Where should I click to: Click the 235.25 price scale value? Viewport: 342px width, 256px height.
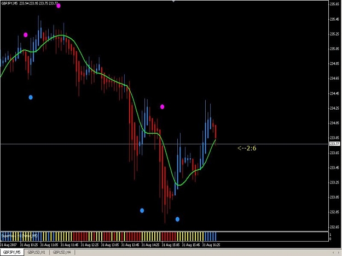pos(334,34)
